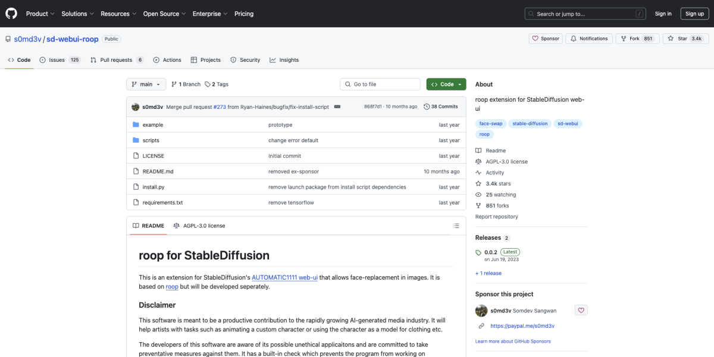Viewport: 714px width, 357px height.
Task: Select the AGPL-3.0 license tab
Action: (199, 226)
